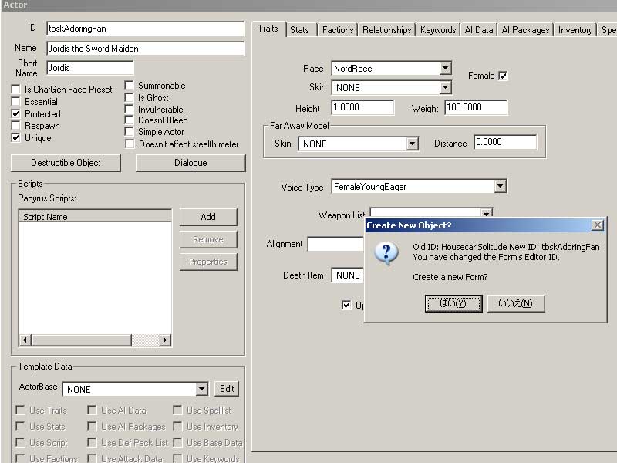This screenshot has height=463, width=617.
Task: Open the Race dropdown showing NordRace
Action: click(x=445, y=68)
